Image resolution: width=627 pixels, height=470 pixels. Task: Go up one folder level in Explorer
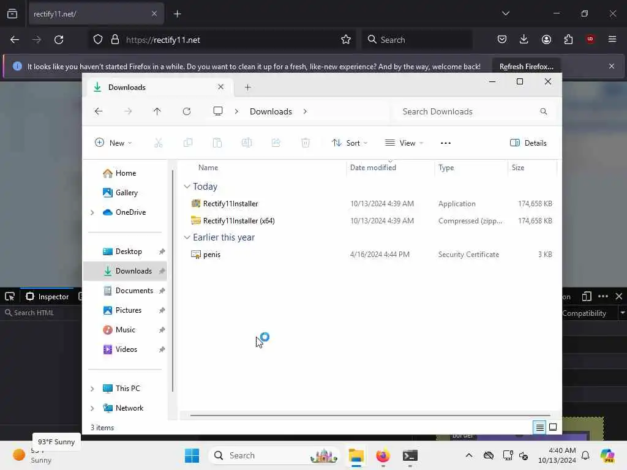point(157,111)
